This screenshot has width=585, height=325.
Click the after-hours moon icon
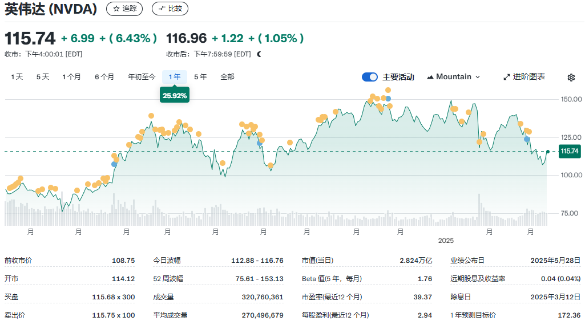coord(259,54)
